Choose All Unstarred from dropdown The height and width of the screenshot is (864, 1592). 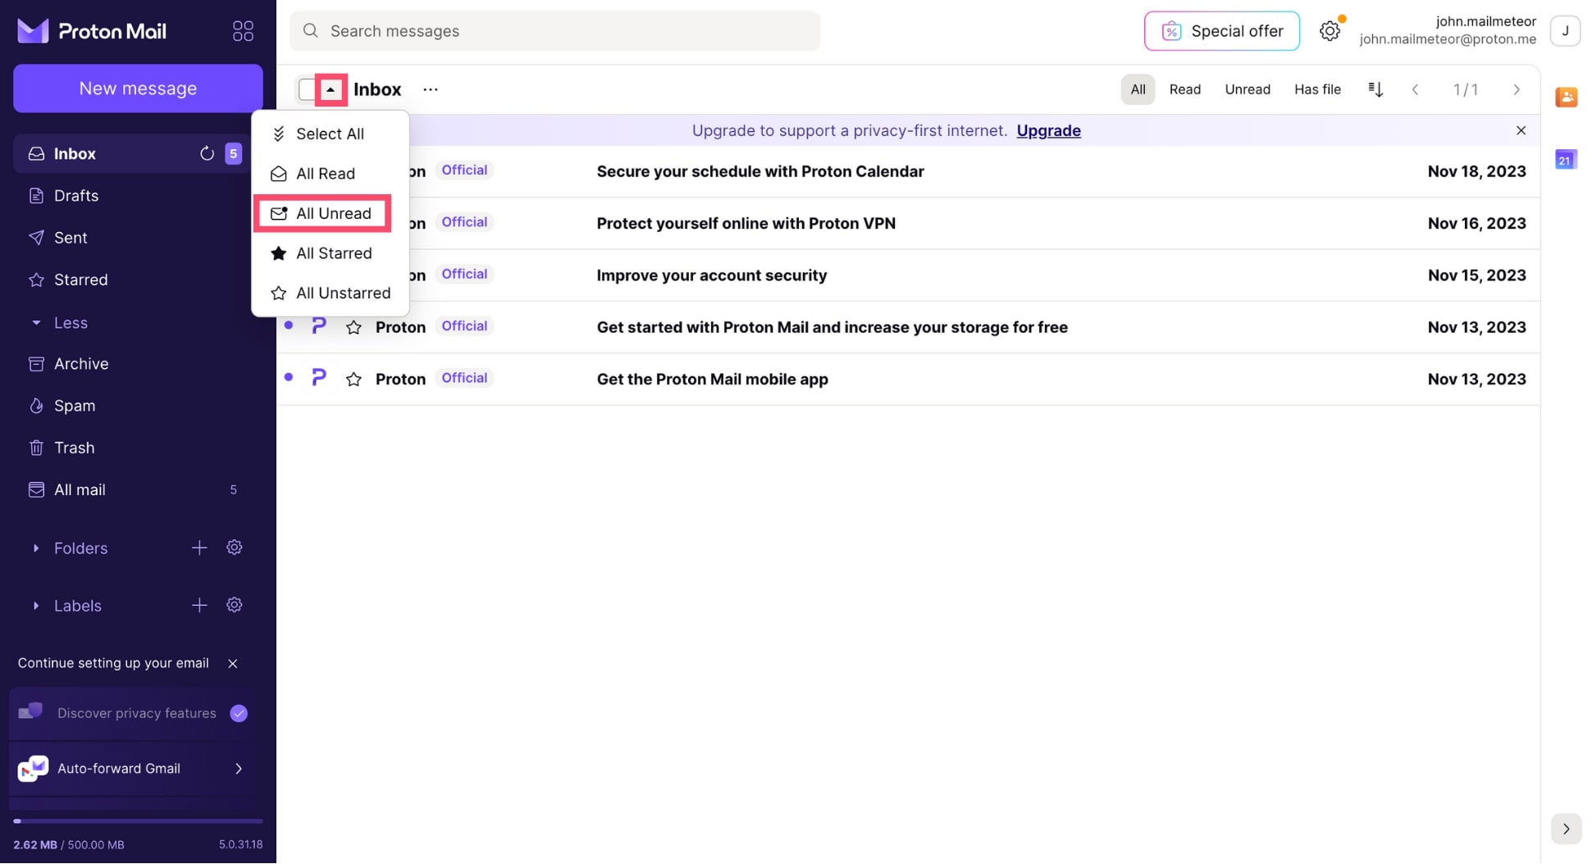pos(331,293)
